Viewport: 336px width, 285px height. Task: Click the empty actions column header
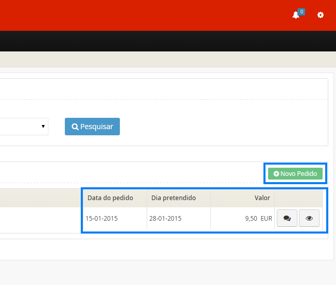(298, 198)
